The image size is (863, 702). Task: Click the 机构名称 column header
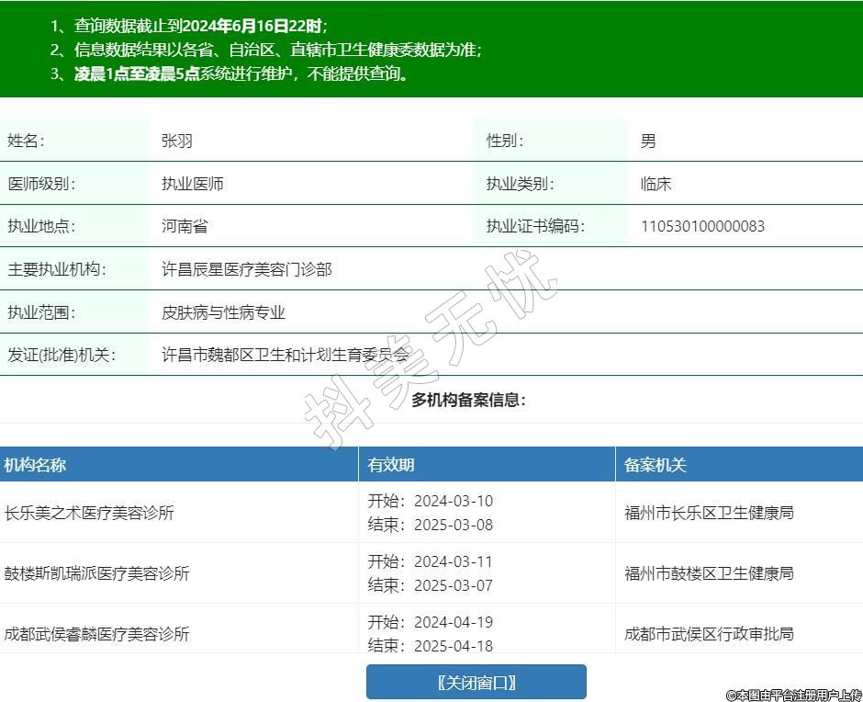[35, 465]
